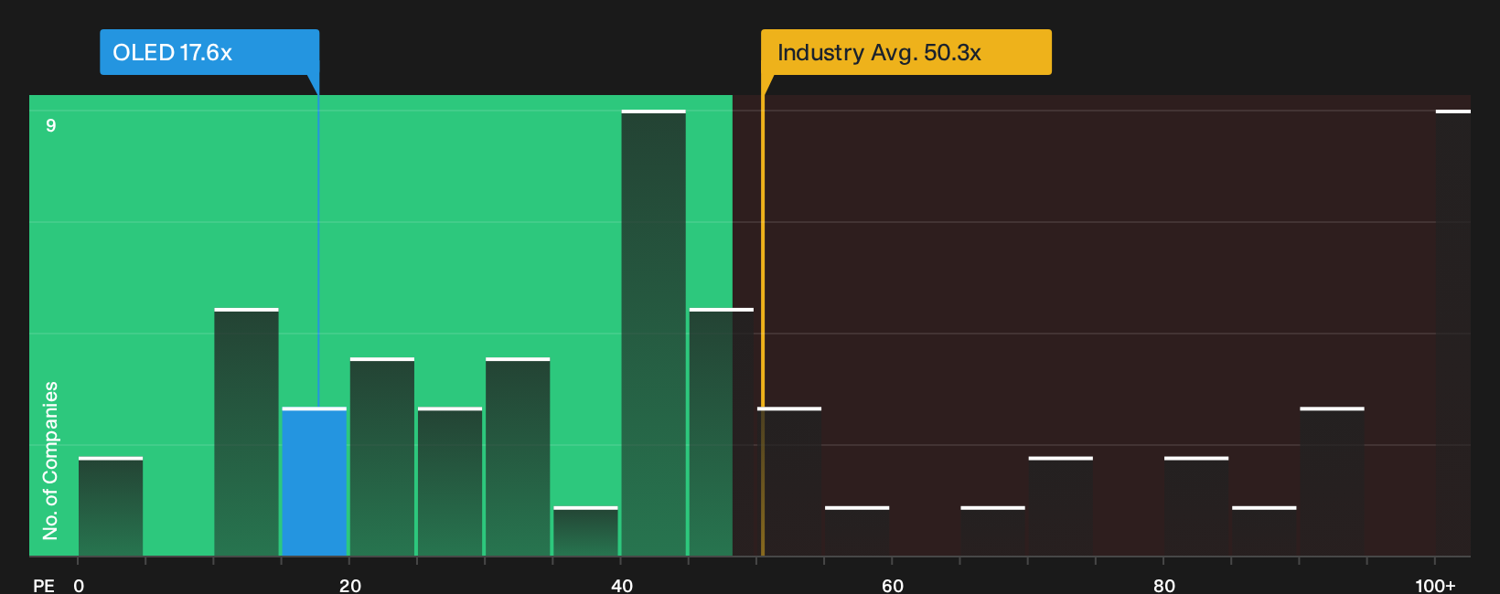Select the bar at PE 30-35
1500x594 pixels.
click(x=518, y=457)
